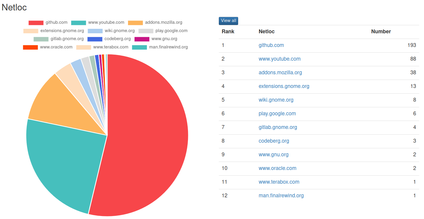Toggle the grey play.google.com legend swatch
424x219 pixels.
[146, 31]
